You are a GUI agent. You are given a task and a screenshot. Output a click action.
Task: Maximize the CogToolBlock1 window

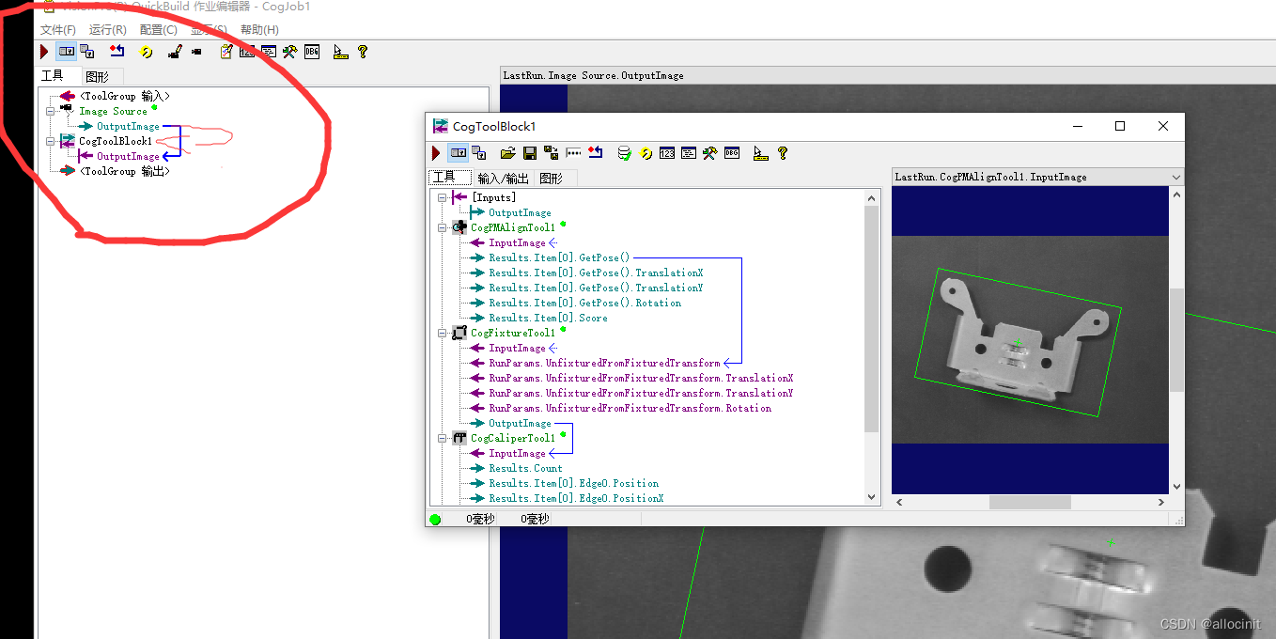pos(1120,126)
